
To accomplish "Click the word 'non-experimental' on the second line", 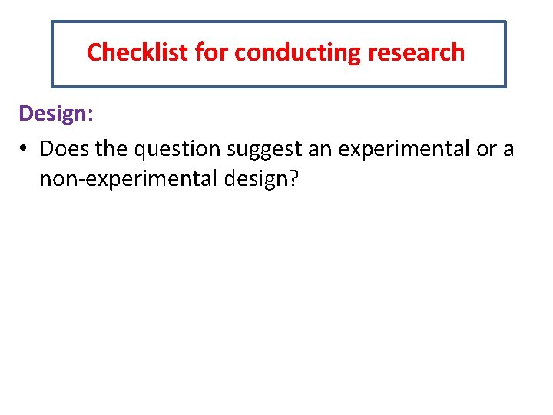I will [x=127, y=178].
